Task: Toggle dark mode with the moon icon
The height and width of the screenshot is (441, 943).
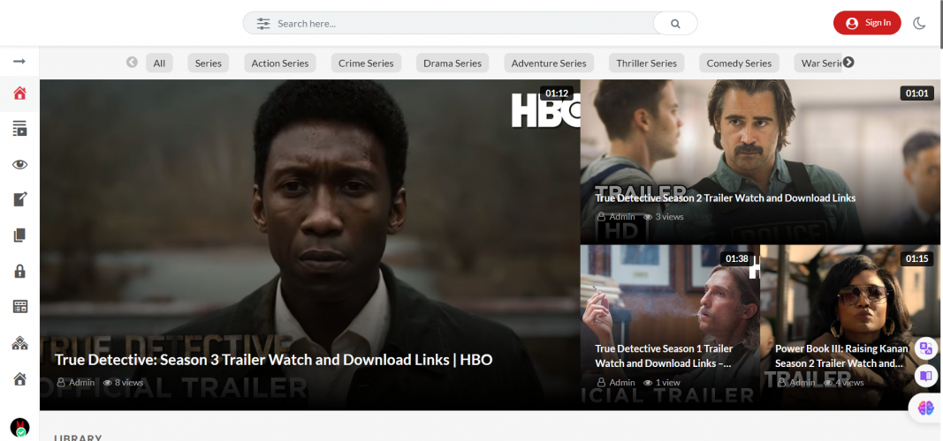Action: coord(919,24)
